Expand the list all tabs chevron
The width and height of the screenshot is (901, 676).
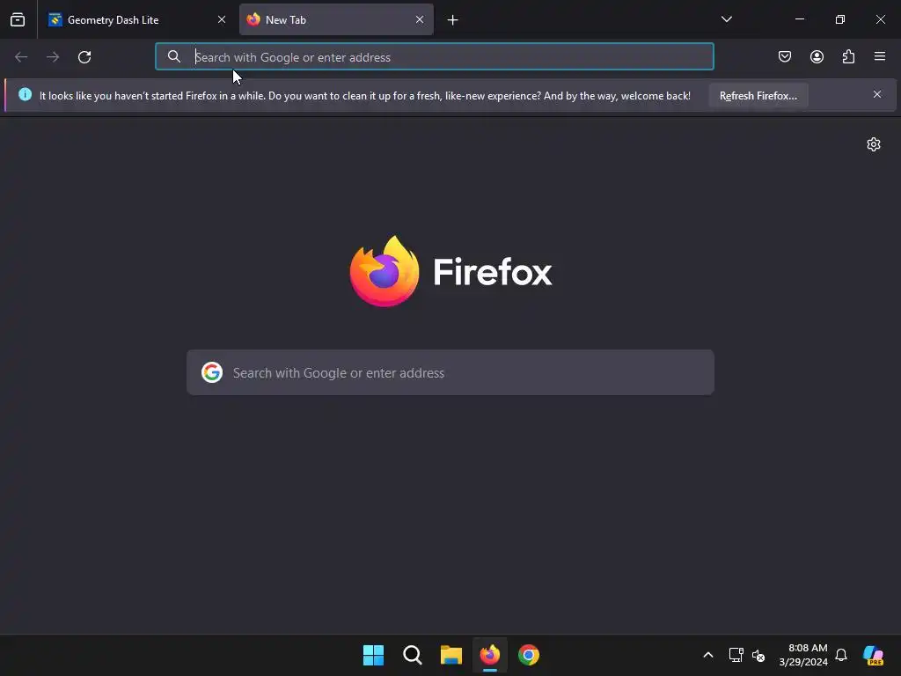[726, 19]
